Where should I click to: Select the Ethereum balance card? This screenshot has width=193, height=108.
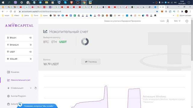click(x=19, y=45)
